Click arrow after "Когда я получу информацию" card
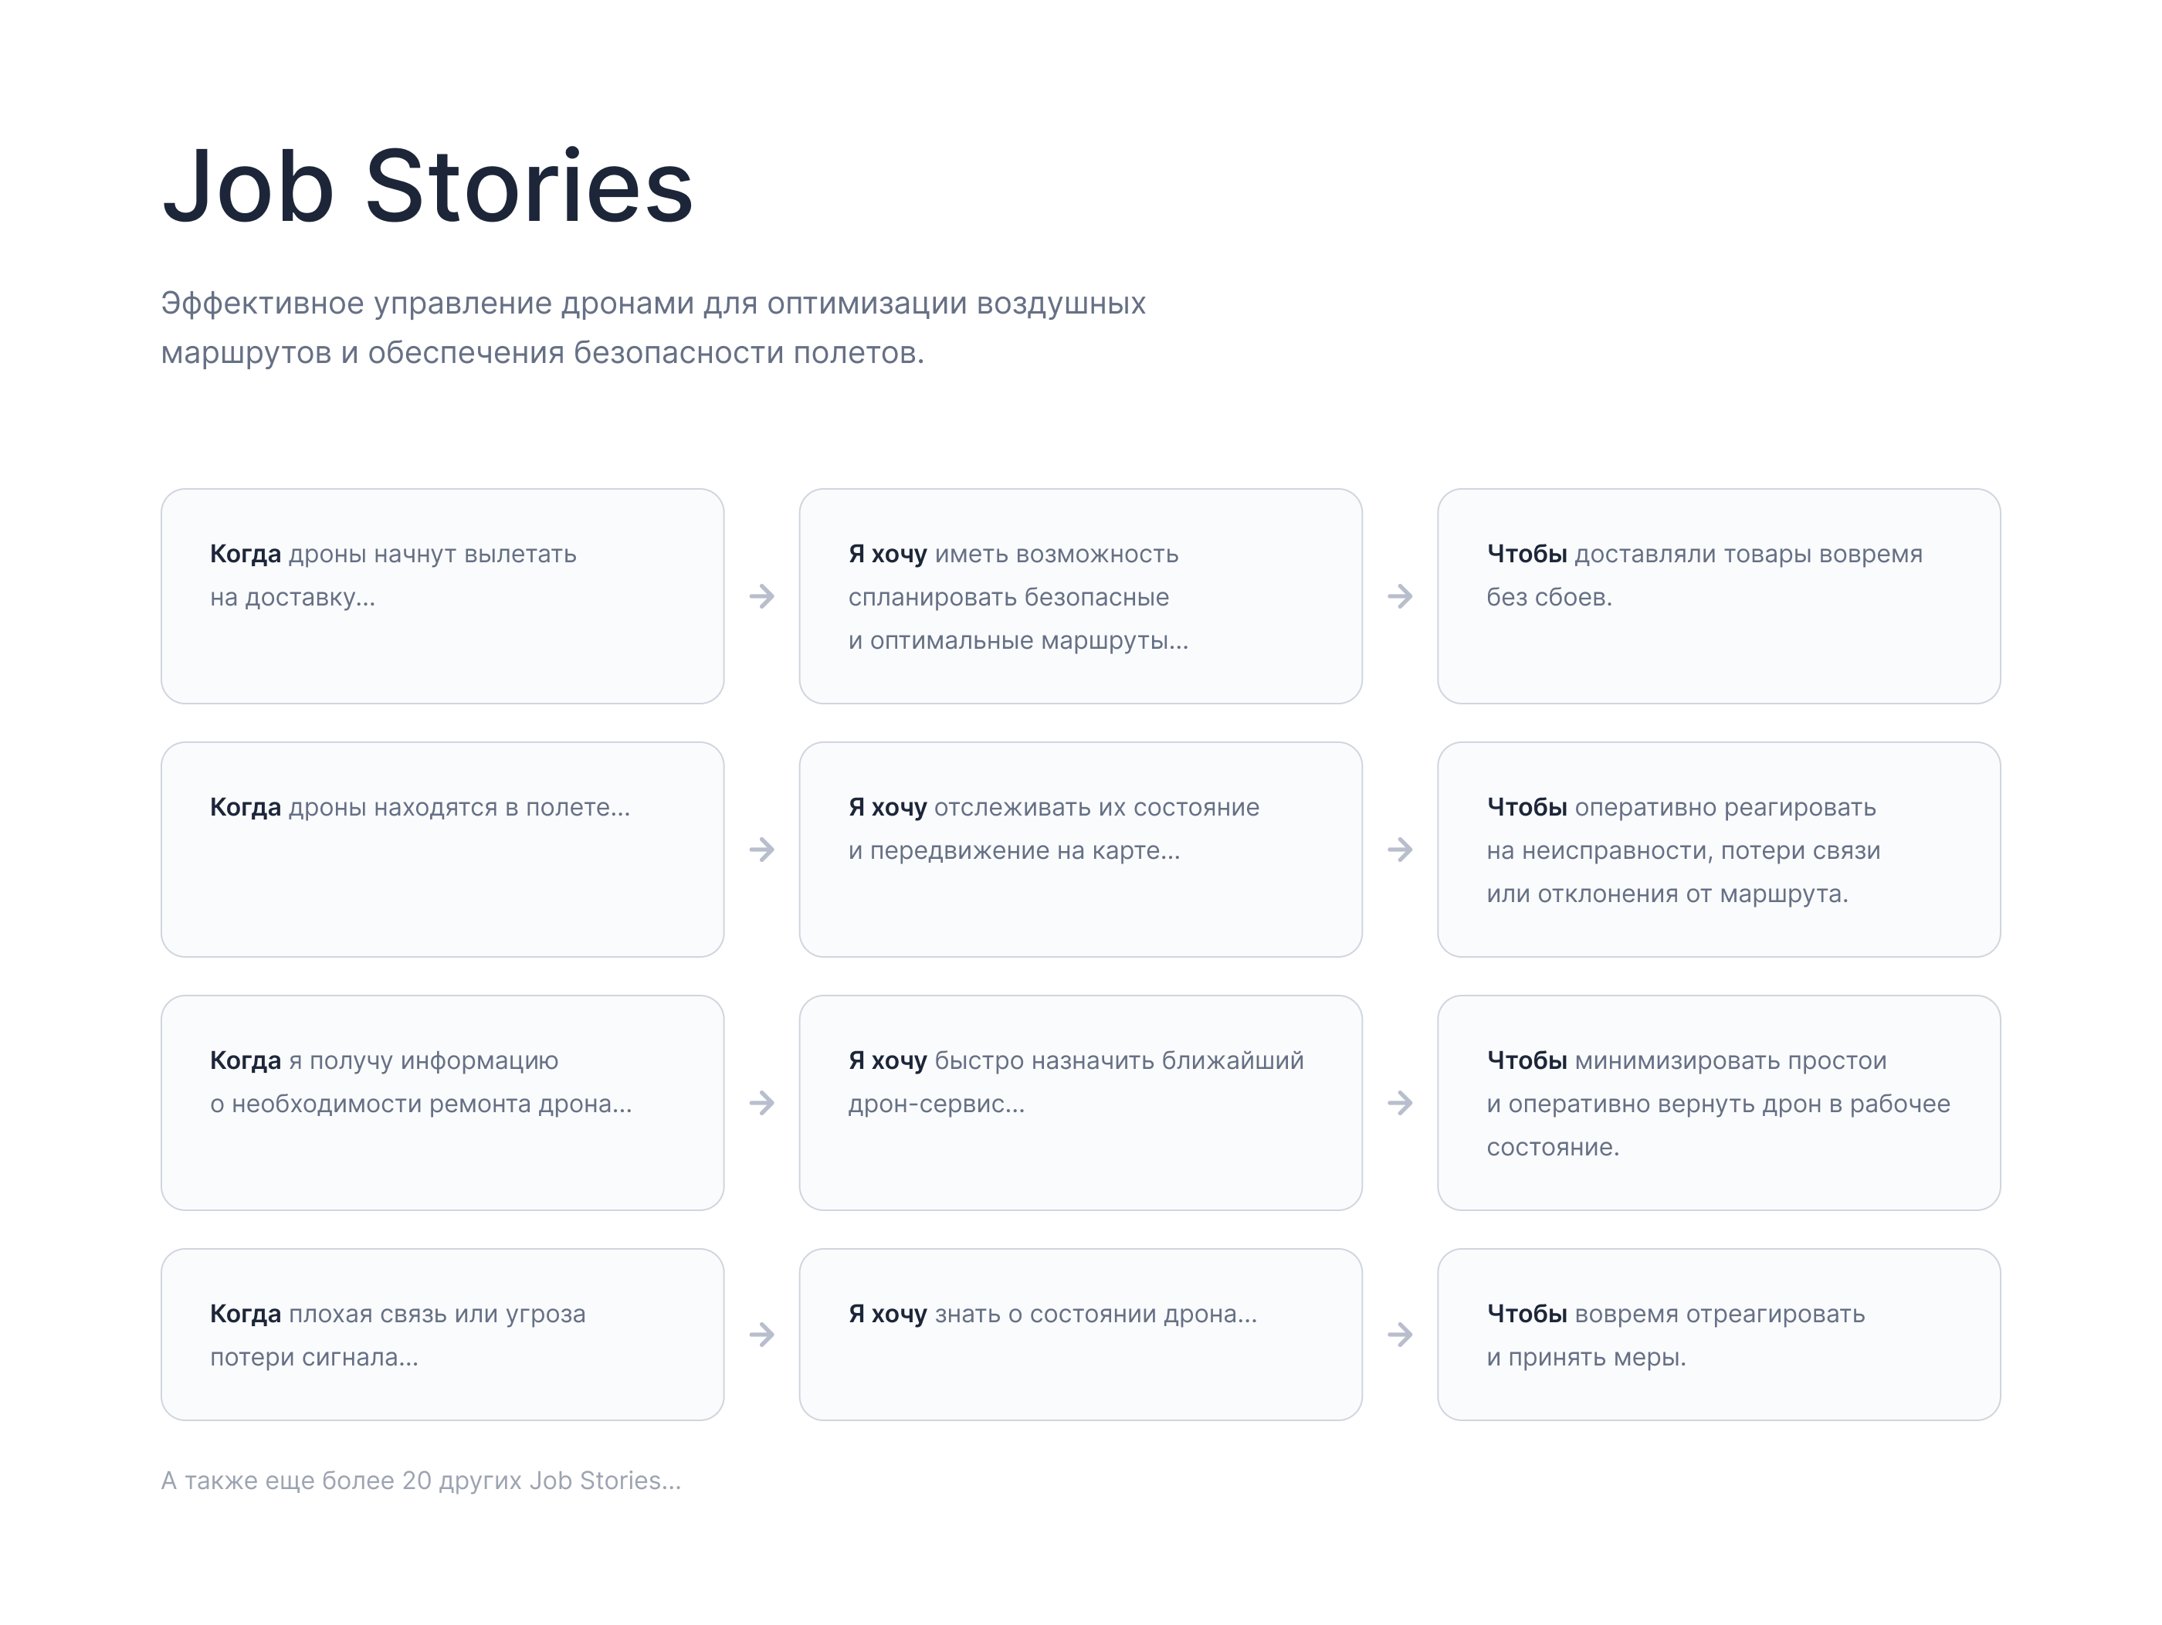Image resolution: width=2162 pixels, height=1625 pixels. (x=761, y=1103)
